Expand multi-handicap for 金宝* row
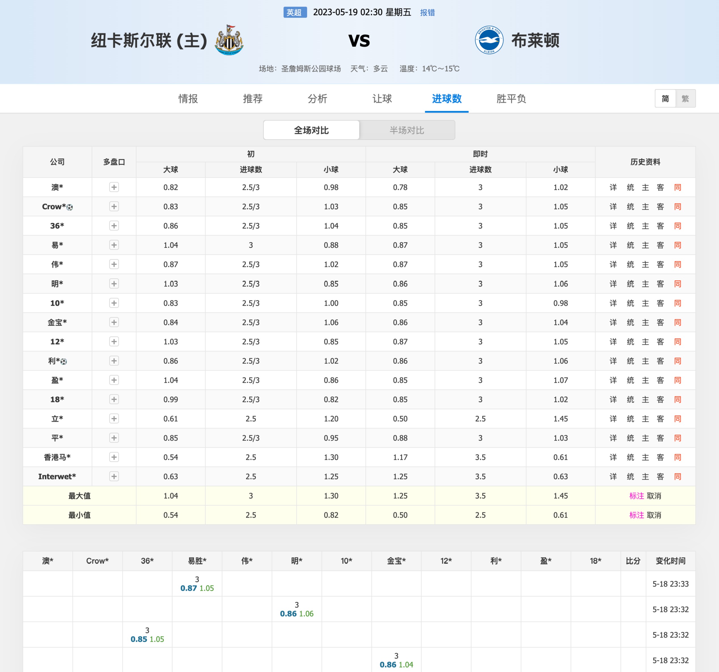 [x=114, y=322]
